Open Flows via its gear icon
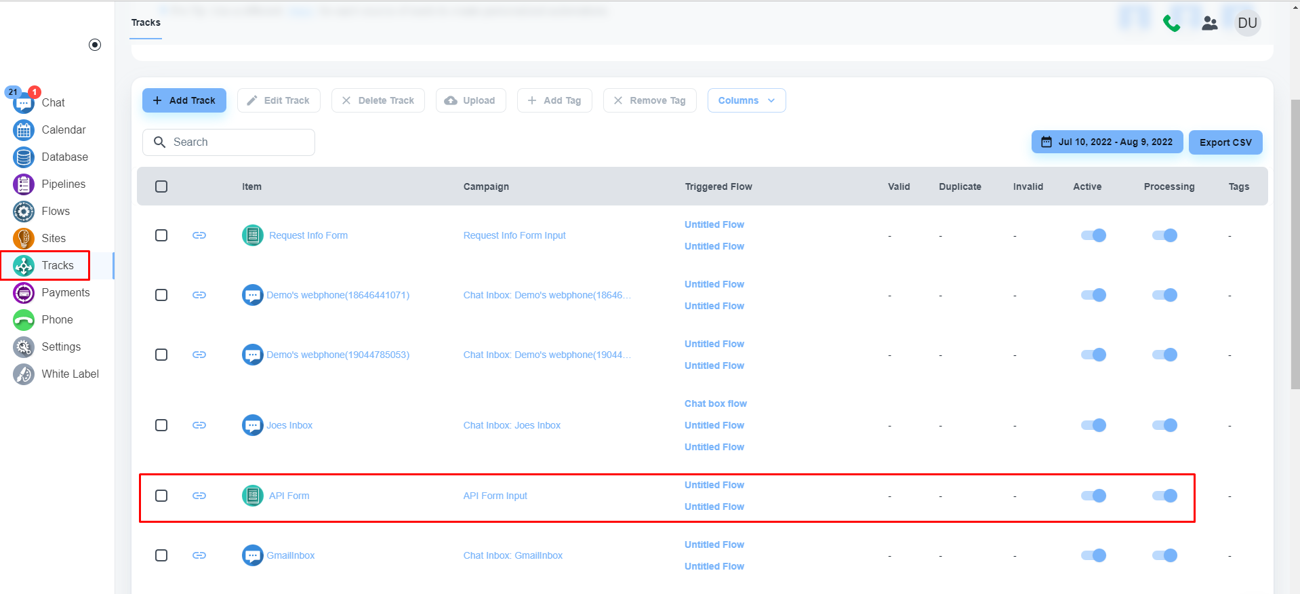The width and height of the screenshot is (1300, 594). [24, 212]
